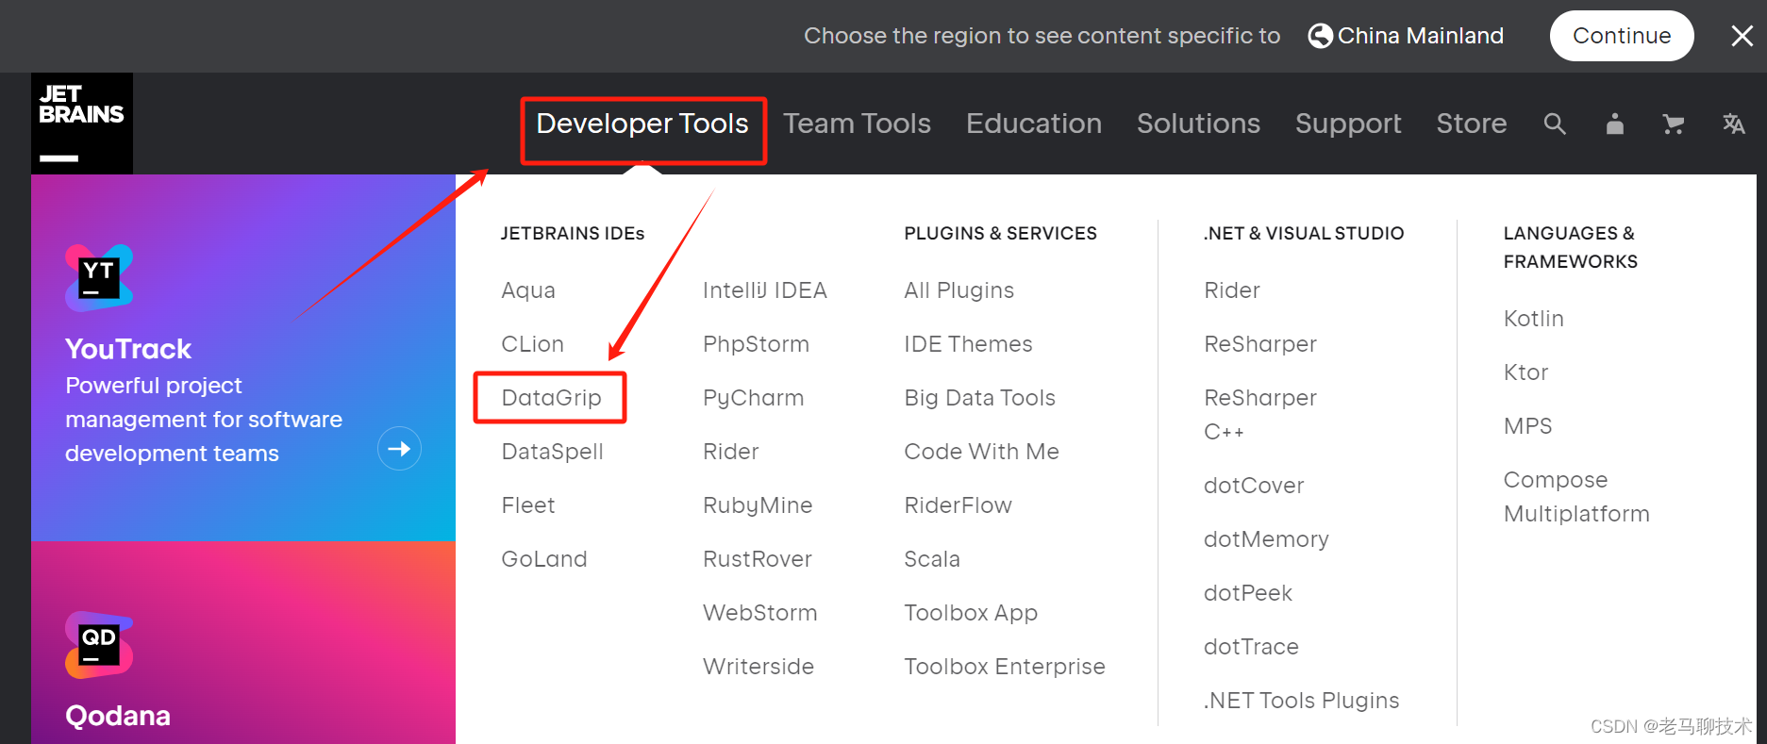
Task: Open the IDE Themes link
Action: tap(969, 344)
